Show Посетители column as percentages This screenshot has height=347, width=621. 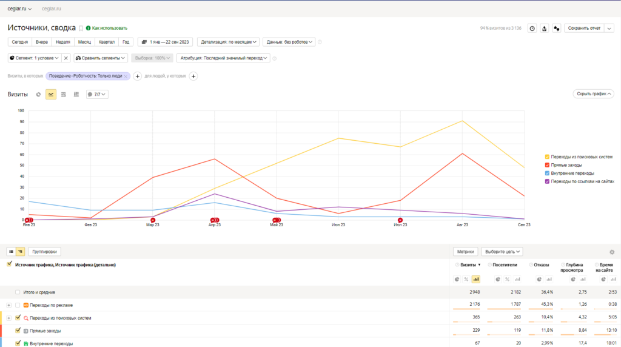click(x=508, y=279)
